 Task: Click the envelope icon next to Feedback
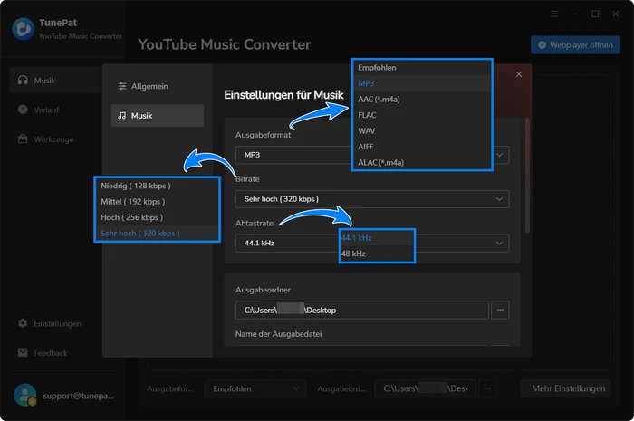click(23, 353)
